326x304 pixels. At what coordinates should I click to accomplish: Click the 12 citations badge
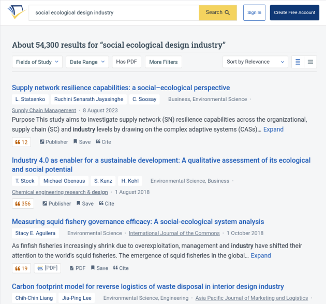tap(21, 142)
